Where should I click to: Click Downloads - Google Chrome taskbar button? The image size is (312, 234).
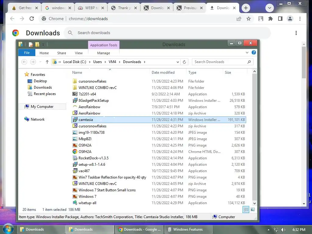(x=139, y=229)
